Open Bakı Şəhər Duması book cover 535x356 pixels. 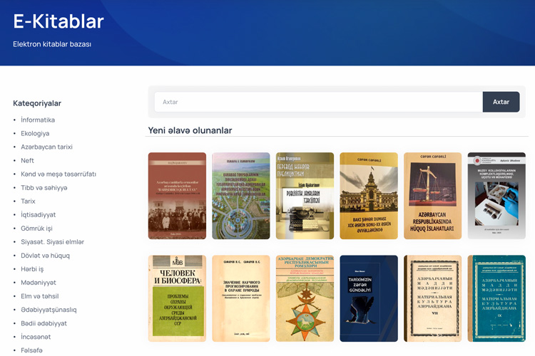pos(369,196)
